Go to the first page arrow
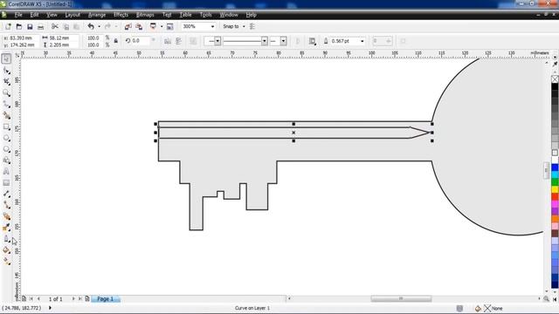 click(31, 298)
